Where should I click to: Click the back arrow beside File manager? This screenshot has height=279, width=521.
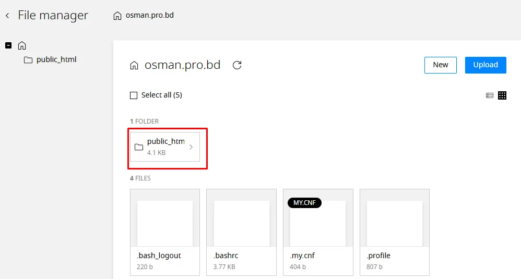coord(7,16)
